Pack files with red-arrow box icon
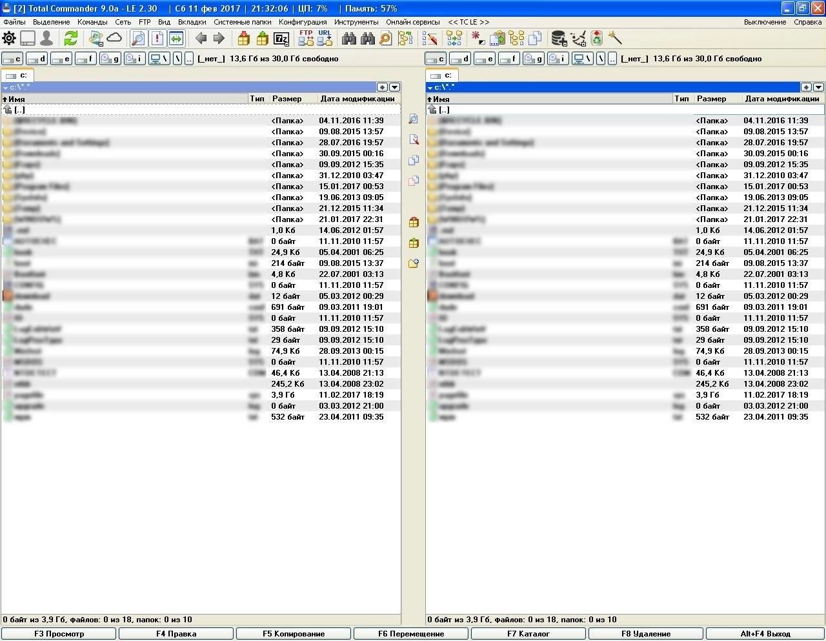Screen dimensions: 826x641 244,38
